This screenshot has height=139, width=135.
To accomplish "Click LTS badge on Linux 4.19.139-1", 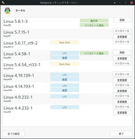I will (65, 75).
